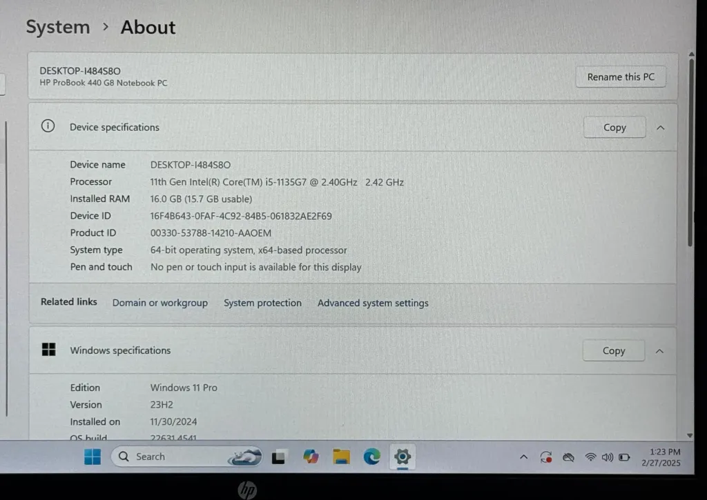Click the About breadcrumb heading
707x500 pixels.
point(148,27)
